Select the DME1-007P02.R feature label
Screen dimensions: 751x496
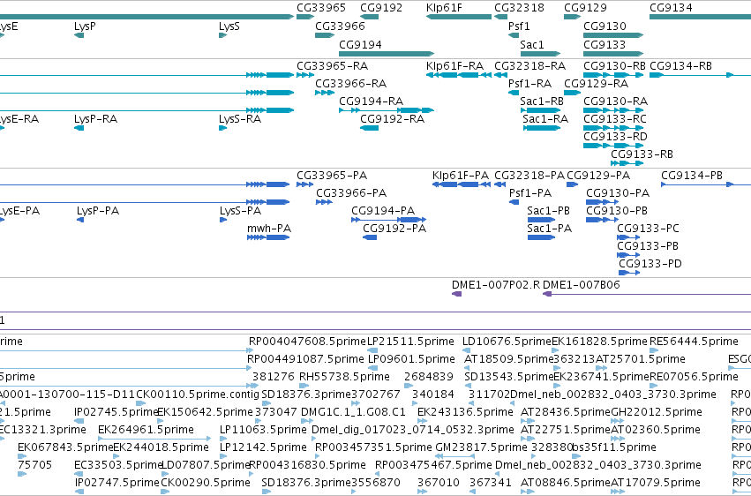tap(496, 285)
